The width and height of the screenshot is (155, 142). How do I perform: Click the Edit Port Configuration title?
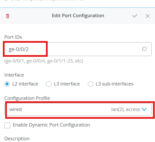click(x=78, y=15)
